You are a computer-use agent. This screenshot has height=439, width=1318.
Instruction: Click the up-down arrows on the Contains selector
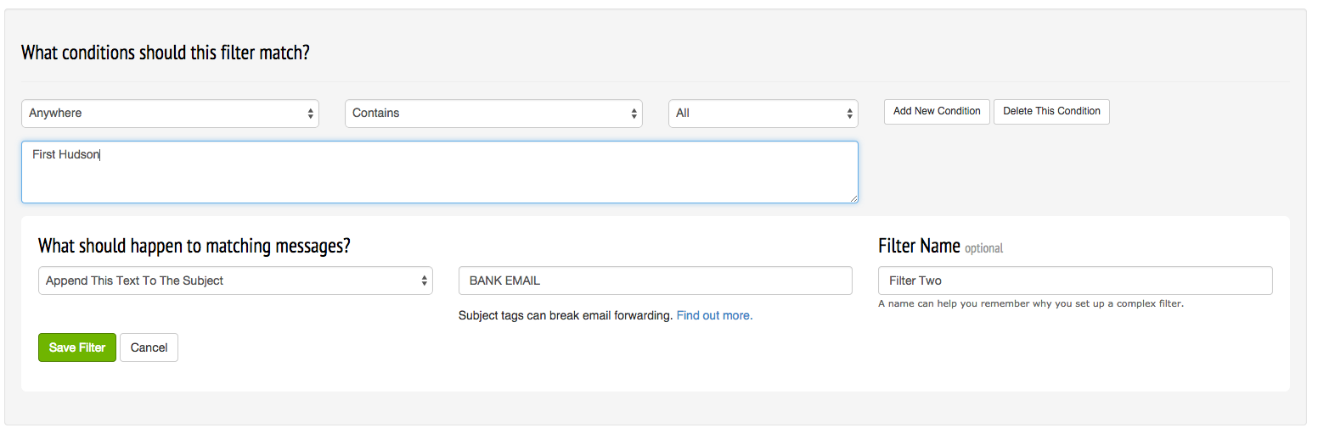(634, 114)
